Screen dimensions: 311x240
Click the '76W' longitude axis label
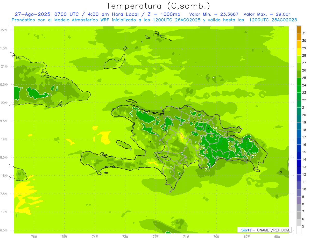point(34,236)
